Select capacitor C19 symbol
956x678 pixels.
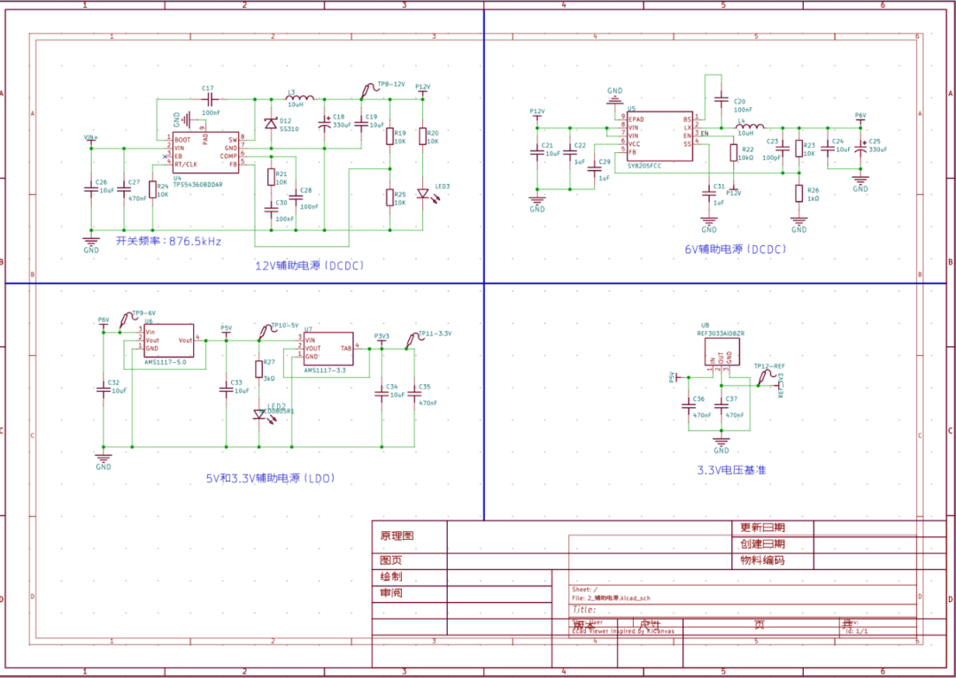[x=360, y=124]
